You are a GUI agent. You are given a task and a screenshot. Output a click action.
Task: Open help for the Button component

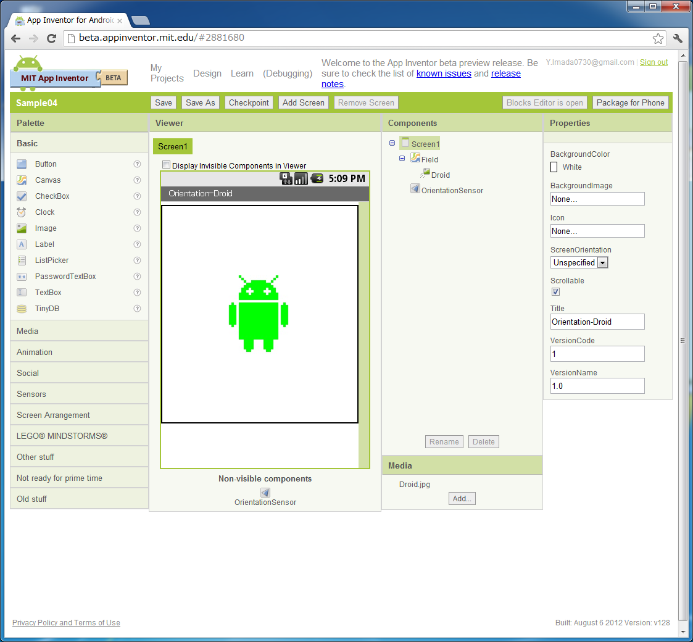pyautogui.click(x=137, y=164)
